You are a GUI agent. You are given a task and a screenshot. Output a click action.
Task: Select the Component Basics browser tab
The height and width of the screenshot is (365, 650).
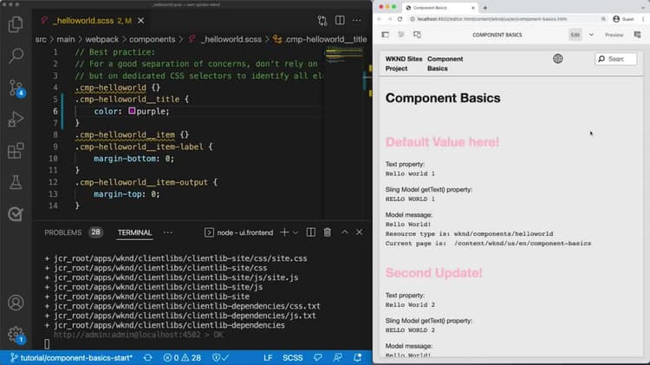(x=439, y=8)
